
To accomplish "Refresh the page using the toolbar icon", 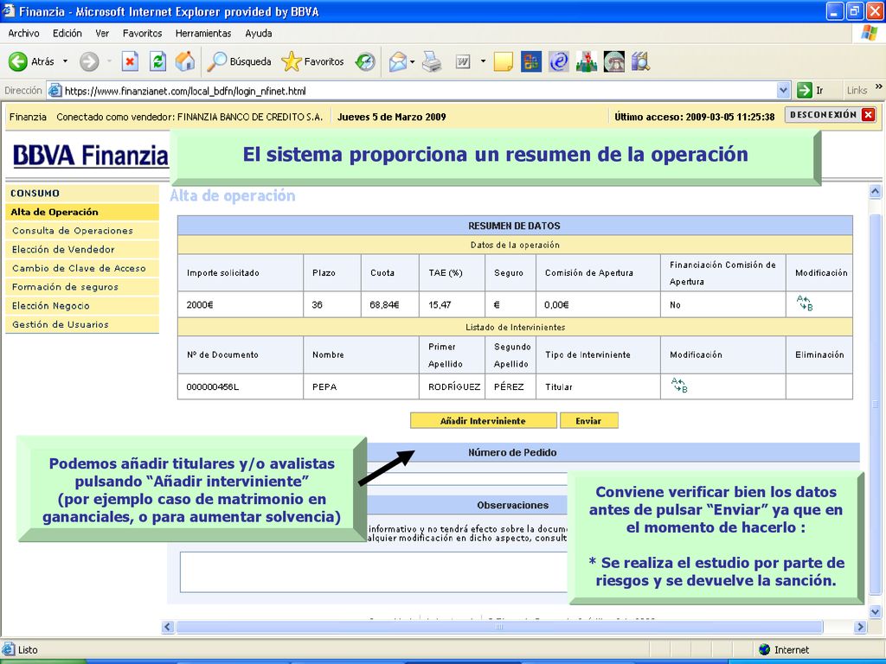I will pyautogui.click(x=157, y=61).
